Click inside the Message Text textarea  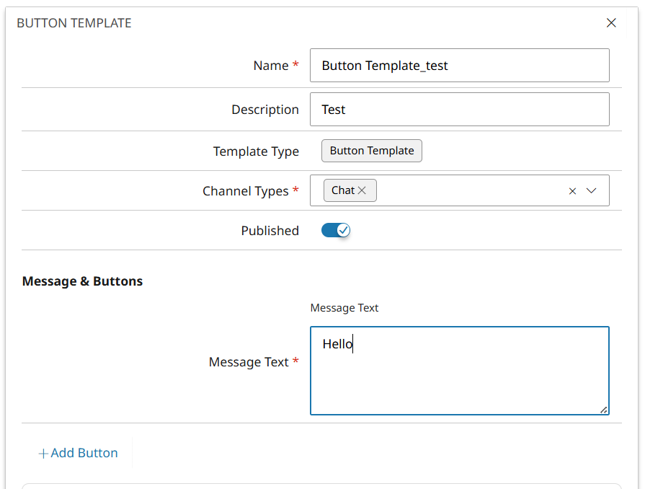[x=460, y=371]
